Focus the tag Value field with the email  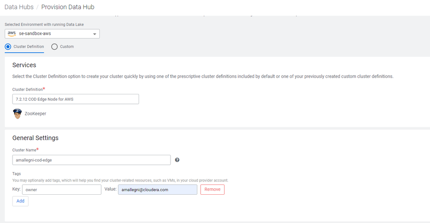[158, 190]
